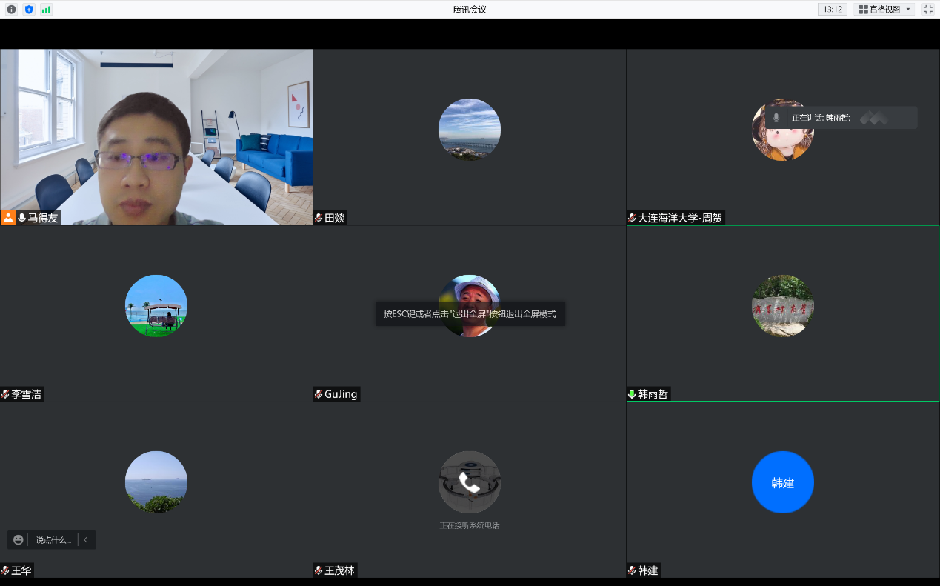Image resolution: width=940 pixels, height=586 pixels.
Task: Click the blue security shield icon
Action: [x=29, y=10]
